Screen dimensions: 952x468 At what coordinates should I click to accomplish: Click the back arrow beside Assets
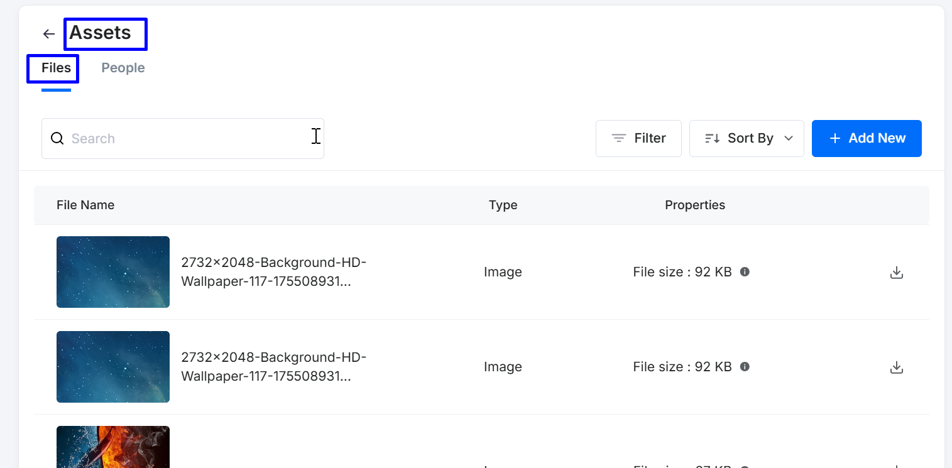tap(49, 34)
